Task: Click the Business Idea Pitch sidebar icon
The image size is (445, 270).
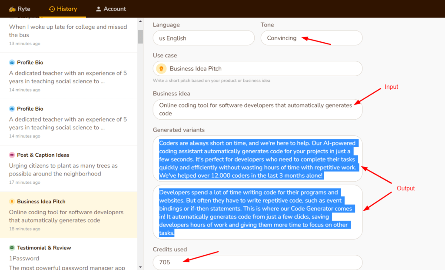Action: tap(12, 202)
